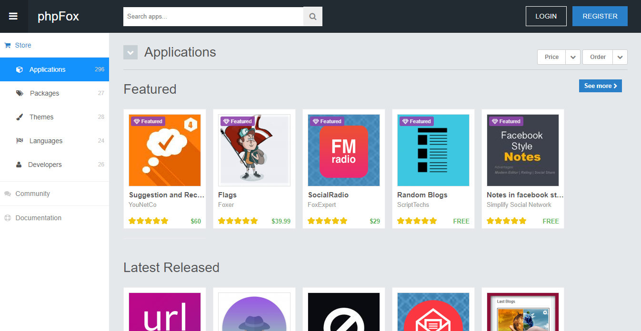Image resolution: width=641 pixels, height=331 pixels.
Task: Click the Community chat bubbles icon
Action: coord(8,194)
